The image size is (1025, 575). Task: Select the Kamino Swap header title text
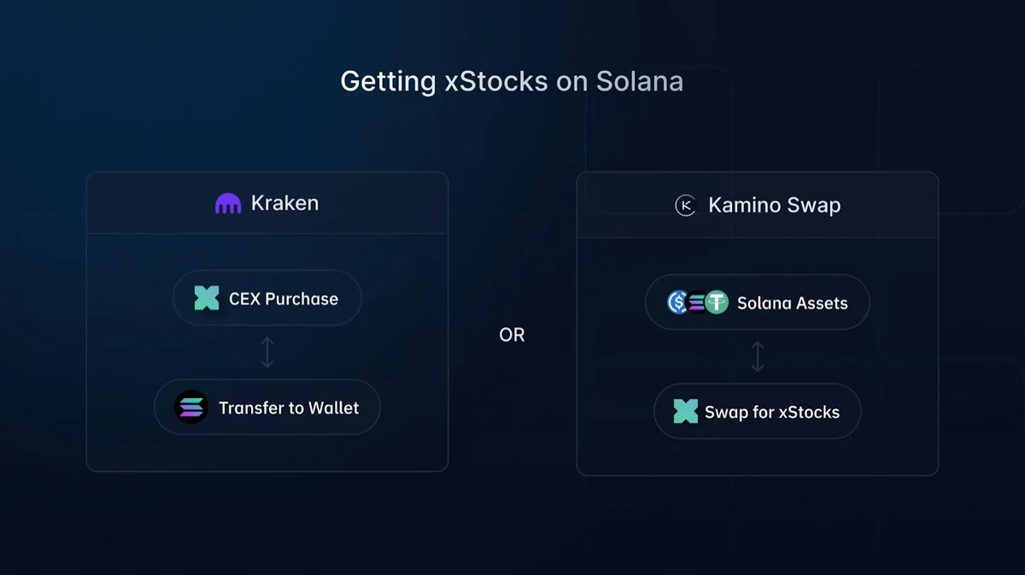tap(774, 205)
